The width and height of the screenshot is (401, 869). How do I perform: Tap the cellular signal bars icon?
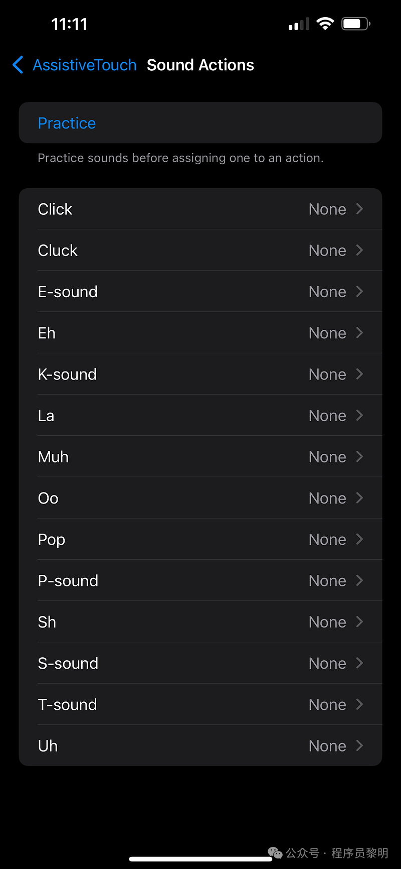tap(299, 24)
